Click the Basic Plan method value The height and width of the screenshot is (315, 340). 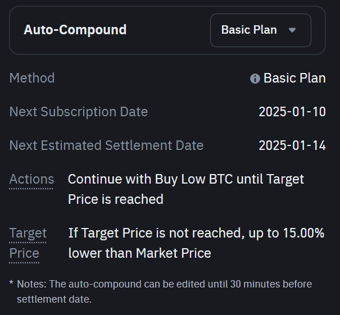tap(294, 78)
